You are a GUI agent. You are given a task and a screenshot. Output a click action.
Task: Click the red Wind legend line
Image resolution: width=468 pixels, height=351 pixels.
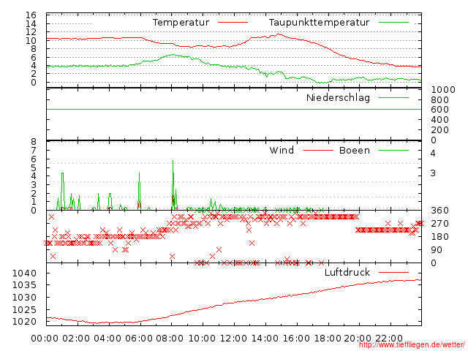click(x=318, y=150)
